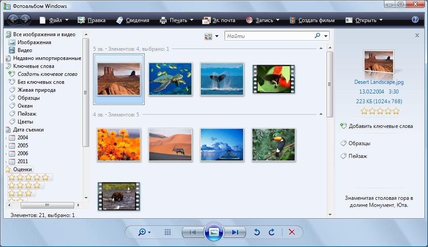Viewport: 428px width, 247px height.
Task: Select the Цветы tag
Action: tap(25, 121)
